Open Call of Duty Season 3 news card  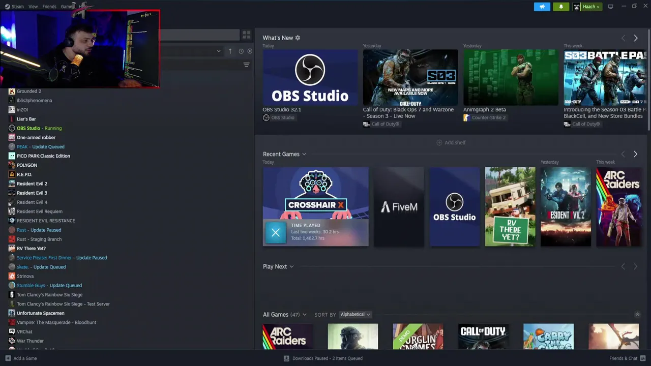point(410,77)
